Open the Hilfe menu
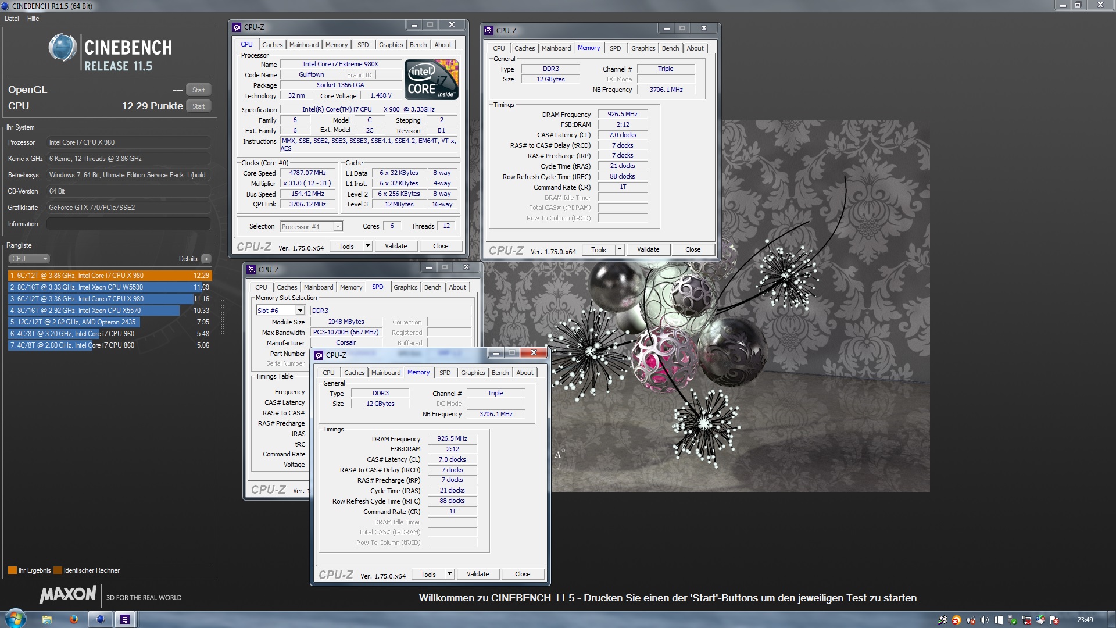This screenshot has height=628, width=1116. (x=33, y=19)
